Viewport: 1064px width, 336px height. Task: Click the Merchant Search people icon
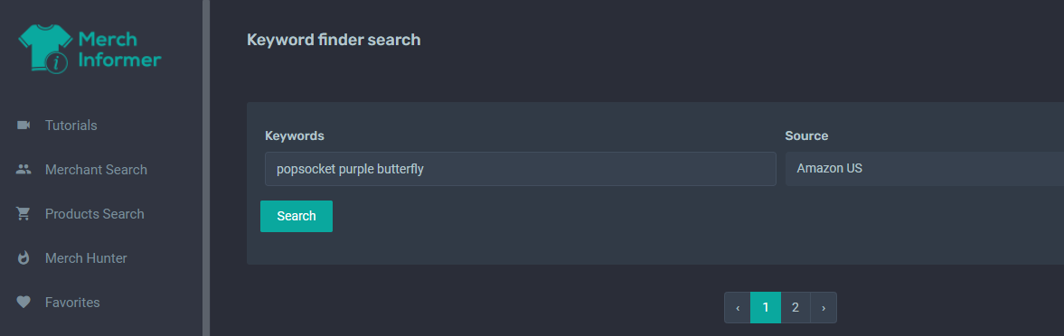[24, 170]
